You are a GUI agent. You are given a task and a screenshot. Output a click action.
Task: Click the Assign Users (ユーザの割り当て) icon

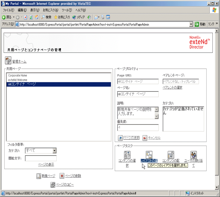(x=194, y=155)
